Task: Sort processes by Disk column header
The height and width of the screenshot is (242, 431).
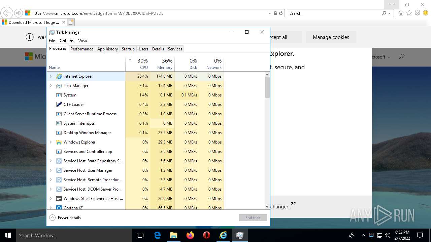Action: pos(187,64)
